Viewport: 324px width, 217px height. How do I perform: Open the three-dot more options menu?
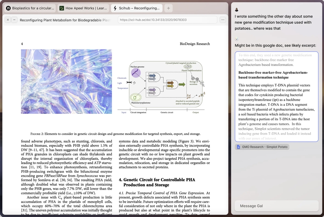pyautogui.click(x=223, y=20)
